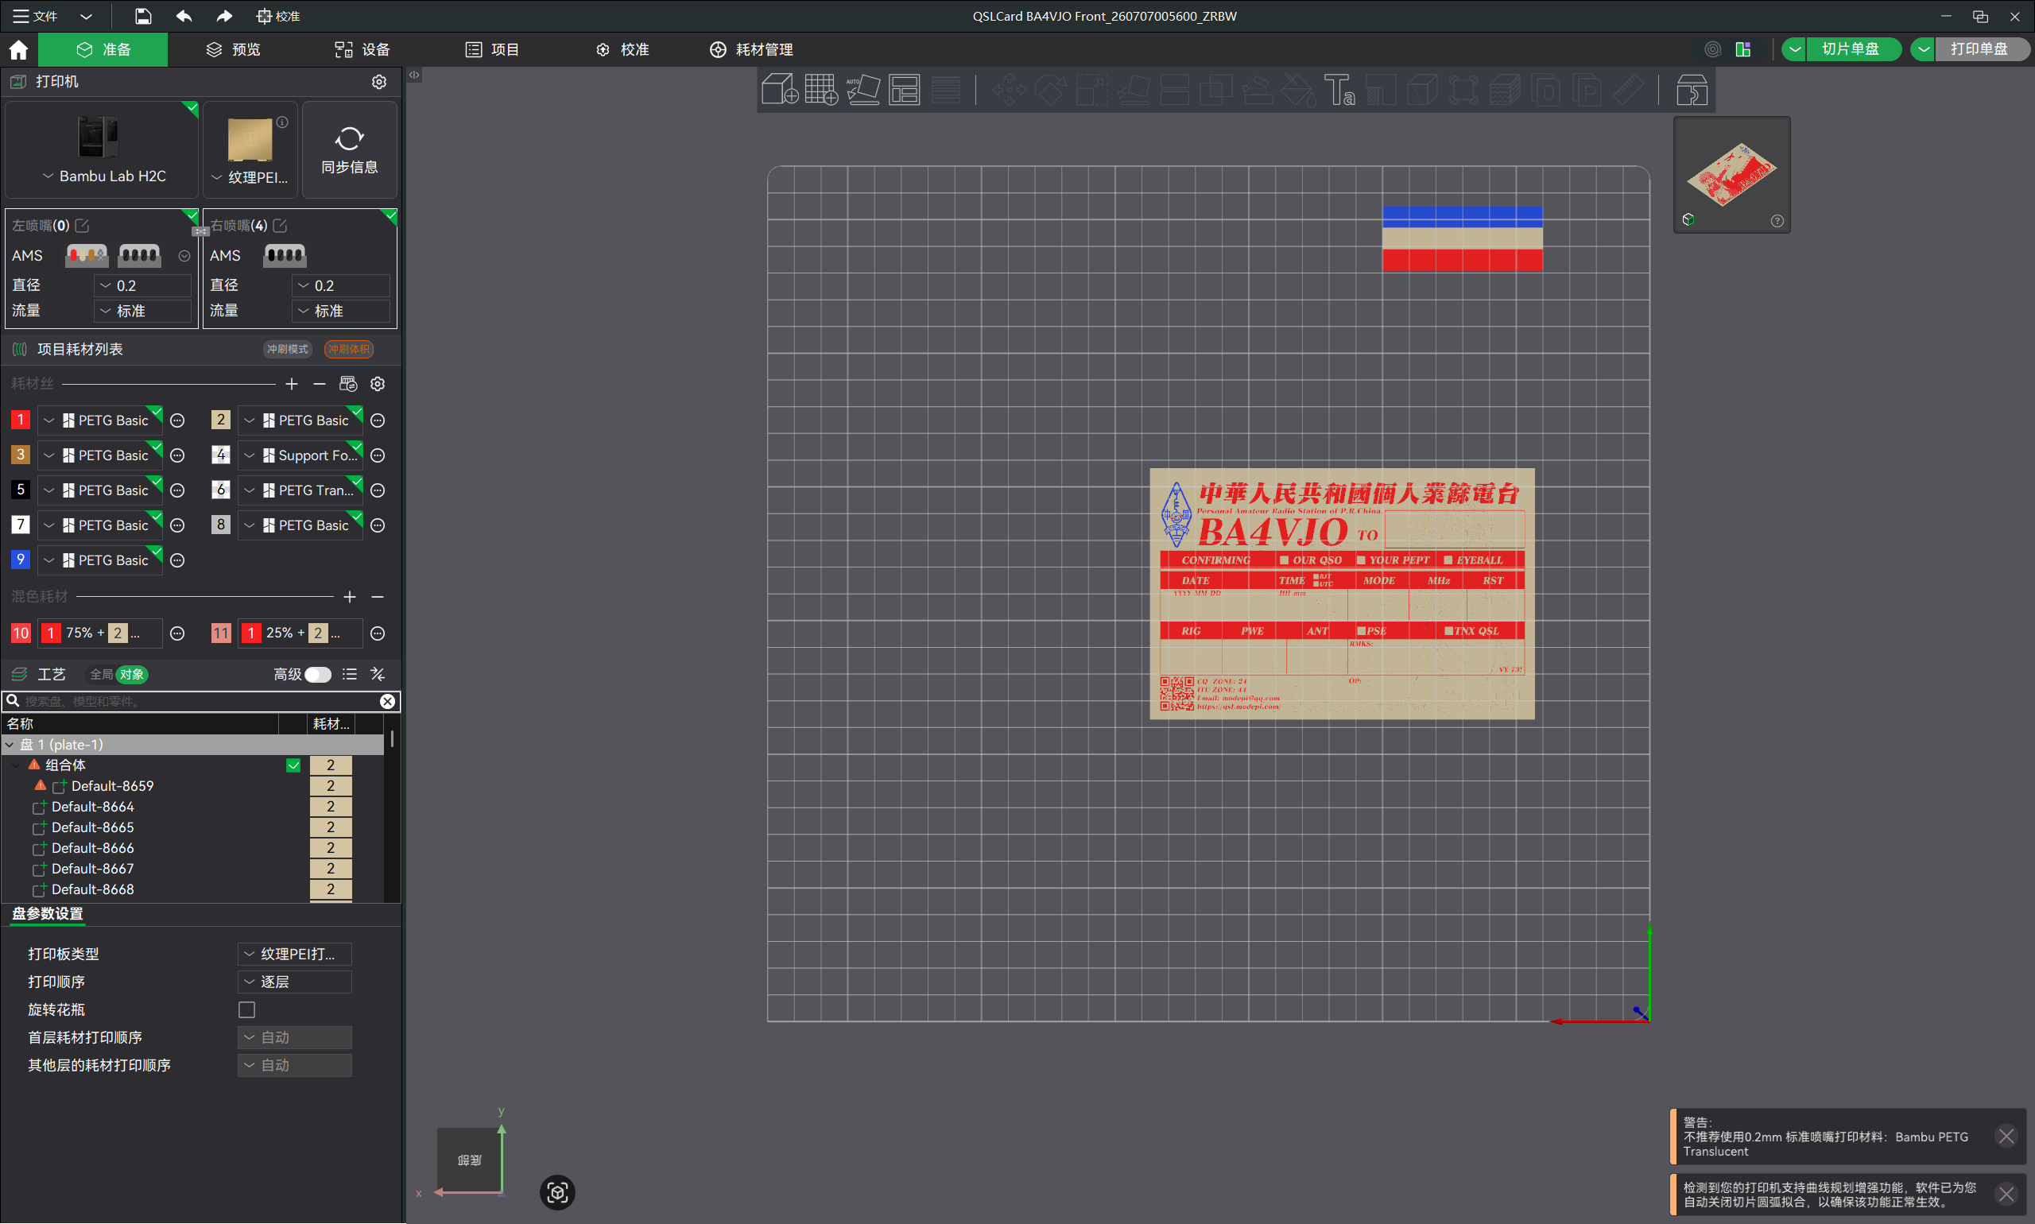Click the 切片单盘 button
Viewport: 2035px width, 1224px height.
click(x=1852, y=49)
